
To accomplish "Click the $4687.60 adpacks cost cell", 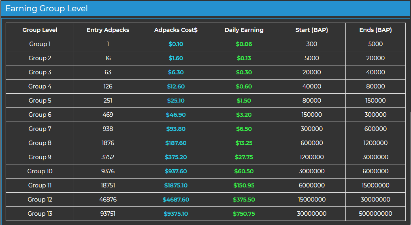I will [x=176, y=200].
